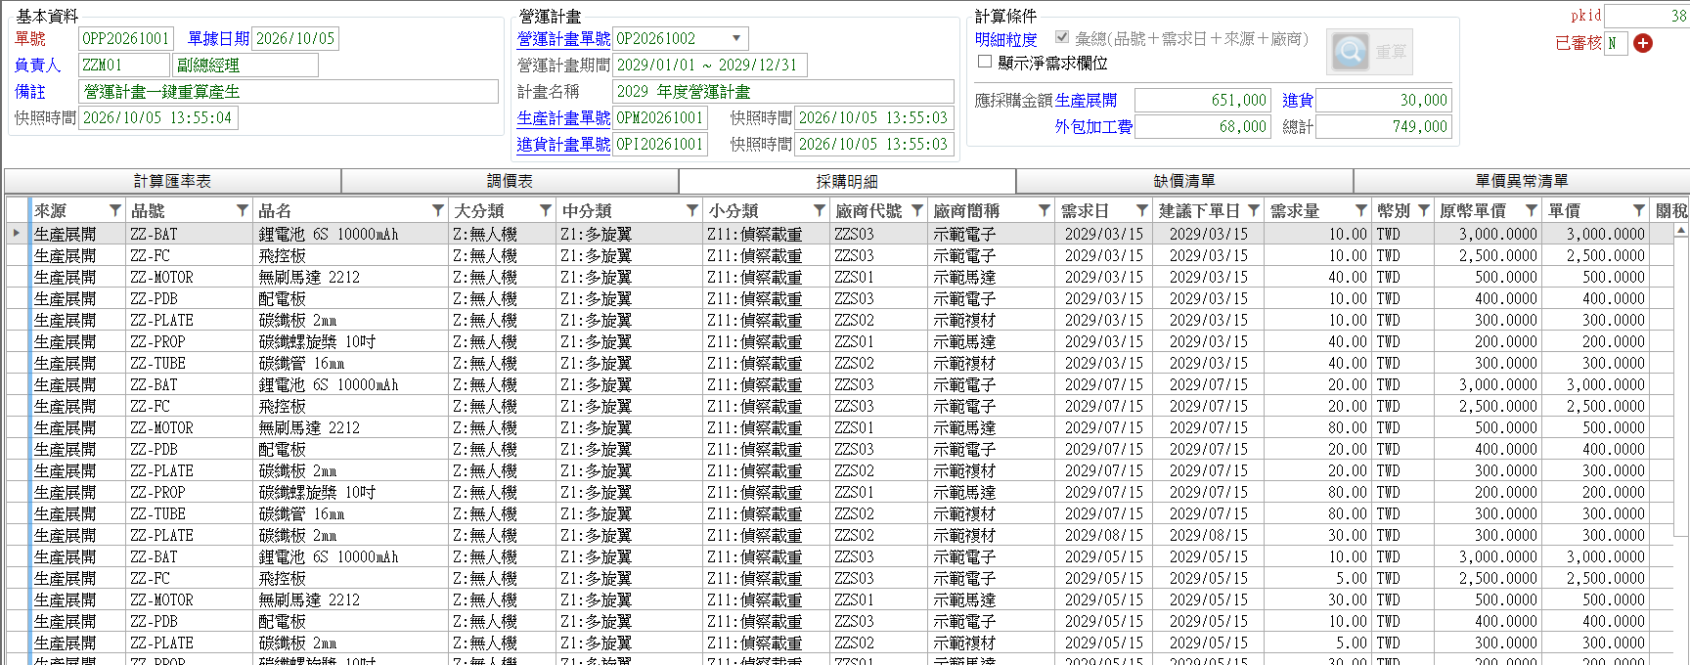Click the pkid input field
The image size is (1690, 665).
1647,16
